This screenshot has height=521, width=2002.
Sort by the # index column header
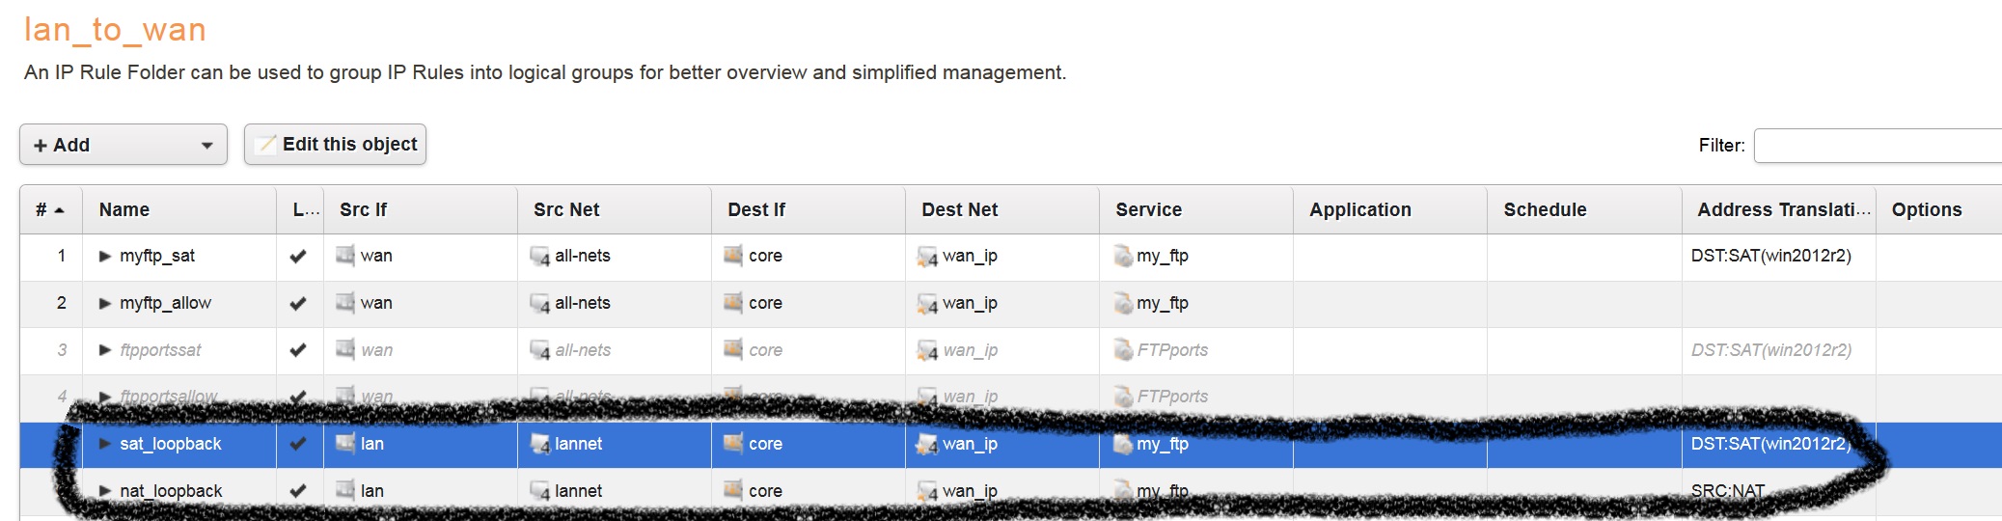[50, 209]
